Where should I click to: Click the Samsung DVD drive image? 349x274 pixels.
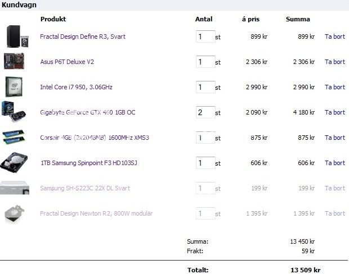[x=14, y=188]
